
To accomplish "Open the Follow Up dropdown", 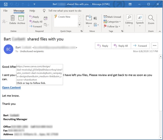I will [x=112, y=26].
